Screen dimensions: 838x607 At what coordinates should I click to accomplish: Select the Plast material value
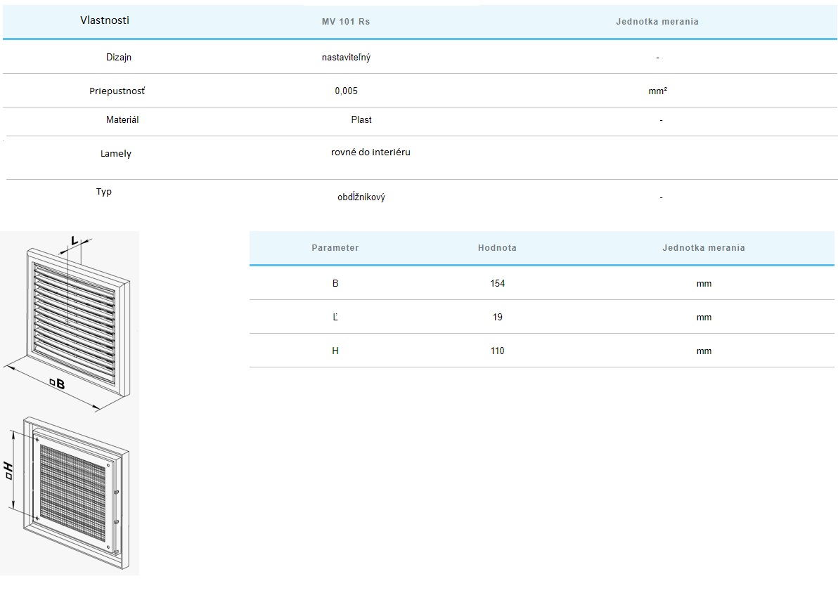tap(361, 120)
